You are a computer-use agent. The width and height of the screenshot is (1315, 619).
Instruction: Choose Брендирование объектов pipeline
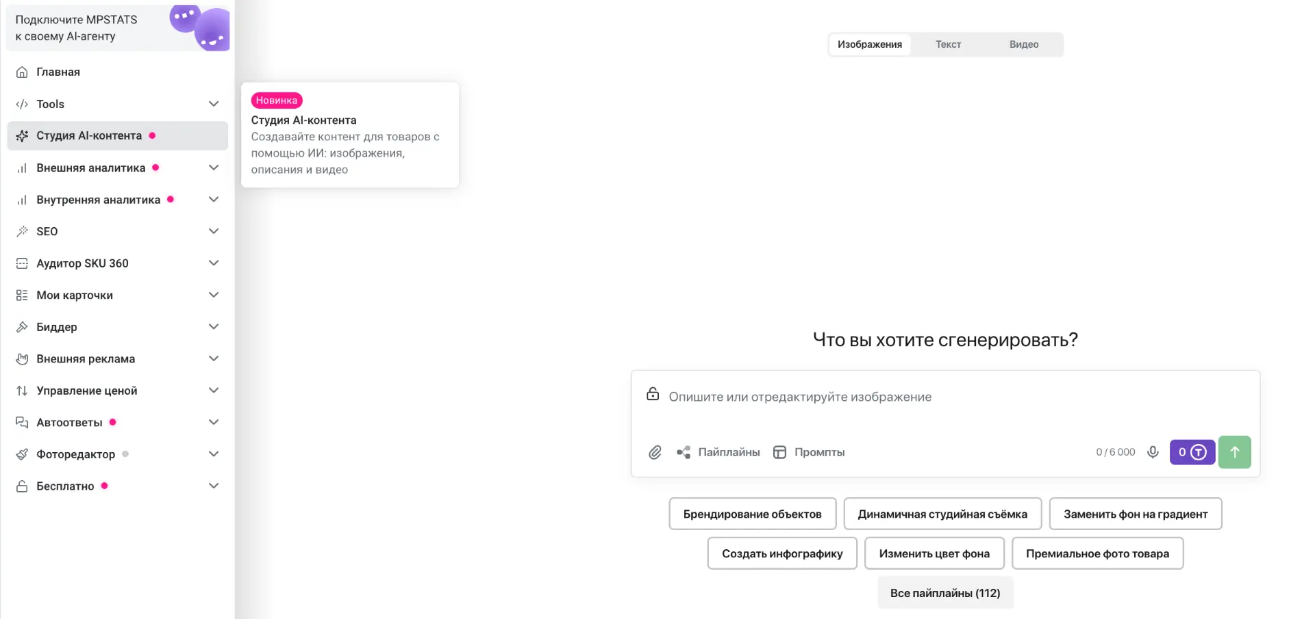click(x=753, y=514)
